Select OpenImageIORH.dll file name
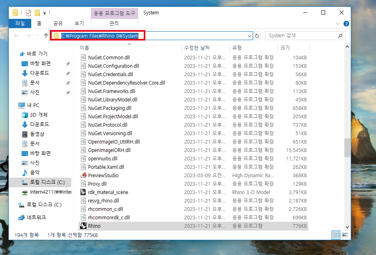Image resolution: width=376 pixels, height=255 pixels. coord(109,150)
